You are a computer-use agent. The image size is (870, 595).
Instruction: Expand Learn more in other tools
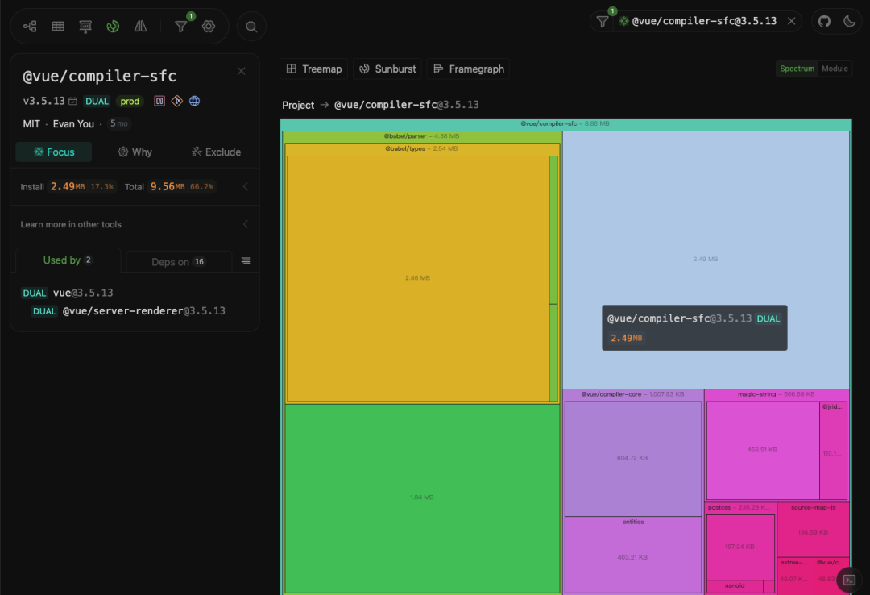[x=135, y=224]
